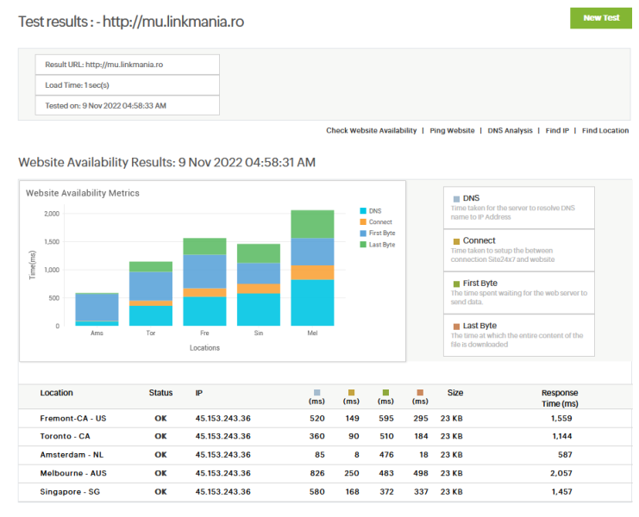The width and height of the screenshot is (639, 517).
Task: Open the Ping Website link
Action: pos(452,131)
